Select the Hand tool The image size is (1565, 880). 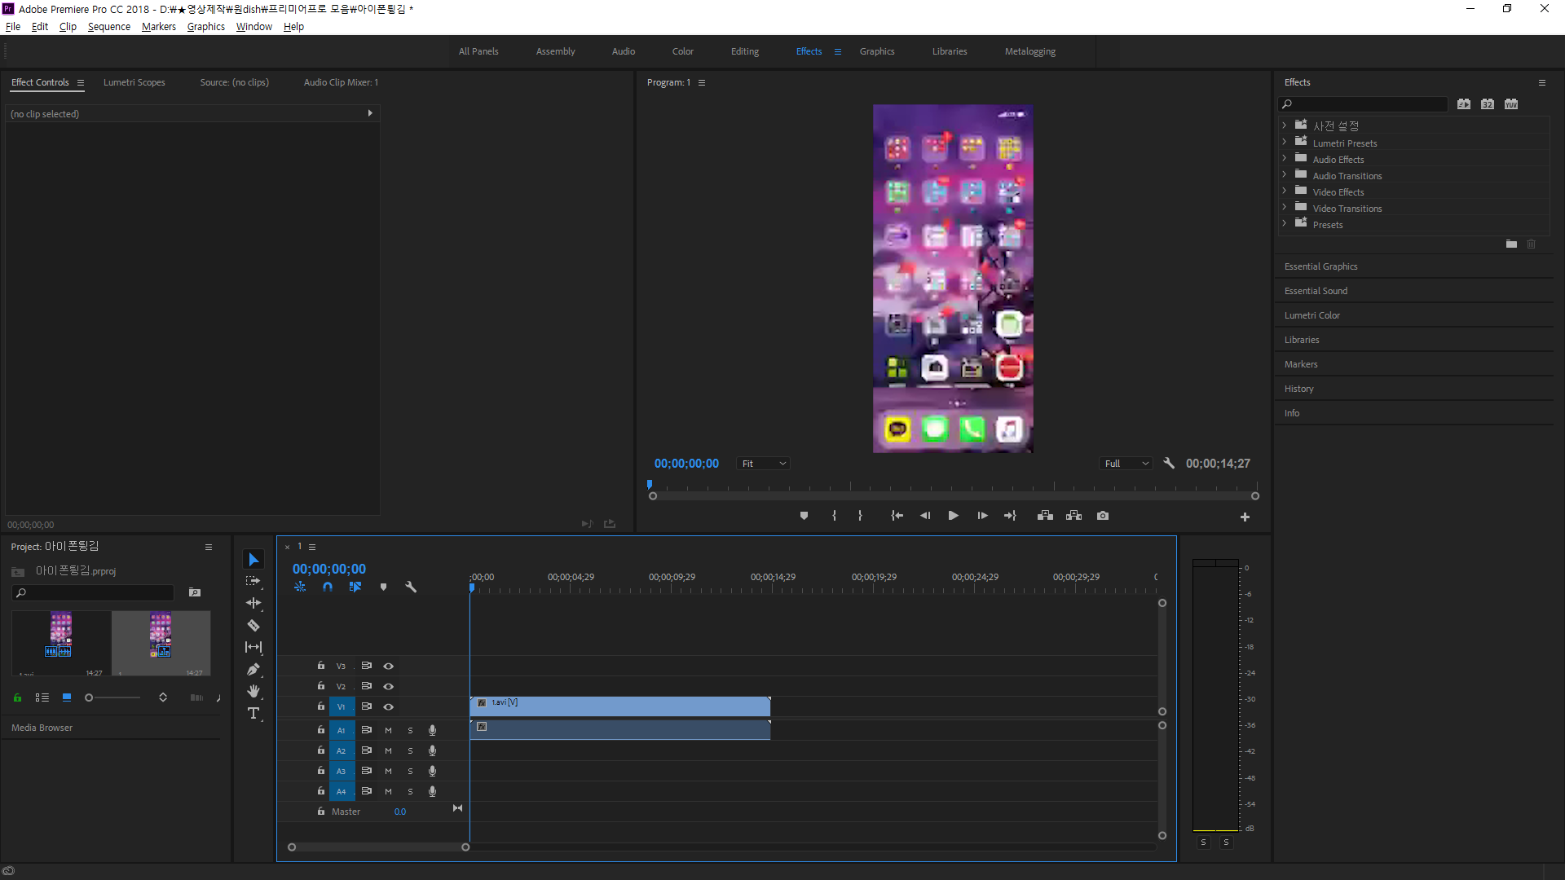253,691
